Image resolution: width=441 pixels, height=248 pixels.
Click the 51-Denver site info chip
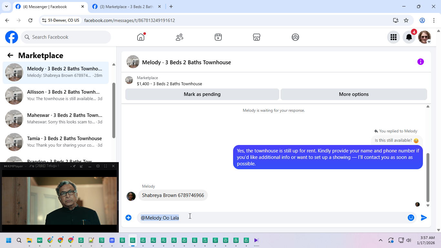pyautogui.click(x=61, y=20)
